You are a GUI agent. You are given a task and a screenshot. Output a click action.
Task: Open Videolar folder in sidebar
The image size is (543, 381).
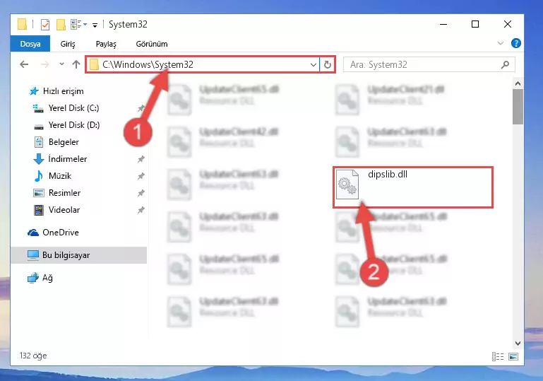click(x=56, y=210)
